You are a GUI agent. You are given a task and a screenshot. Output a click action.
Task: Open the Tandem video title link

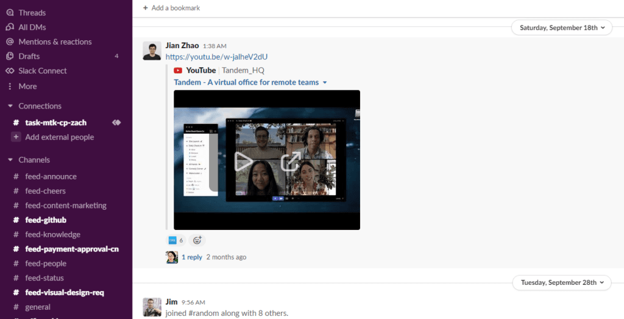point(246,82)
